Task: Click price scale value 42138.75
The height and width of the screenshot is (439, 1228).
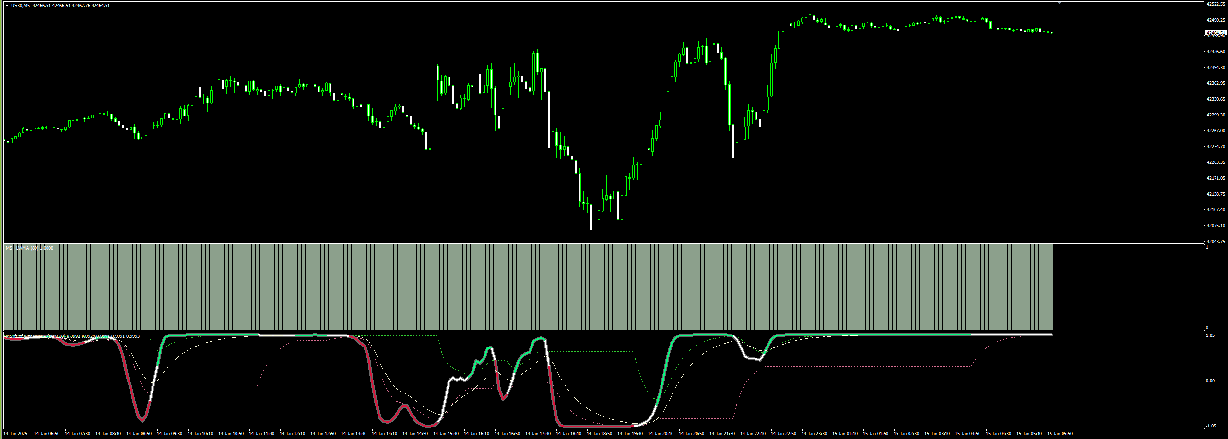Action: (x=1216, y=194)
